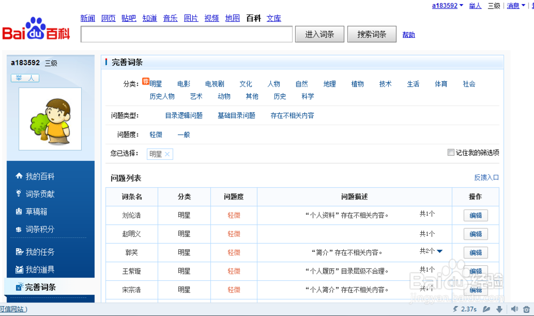Click the home icon beside 我的百科
The image size is (534, 316).
pyautogui.click(x=19, y=176)
